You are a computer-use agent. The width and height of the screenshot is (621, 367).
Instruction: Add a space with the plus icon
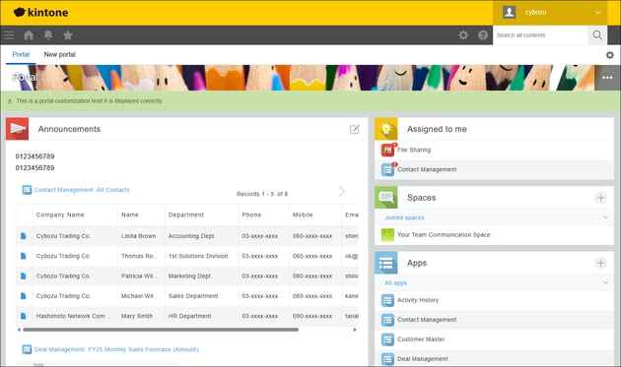click(x=601, y=198)
